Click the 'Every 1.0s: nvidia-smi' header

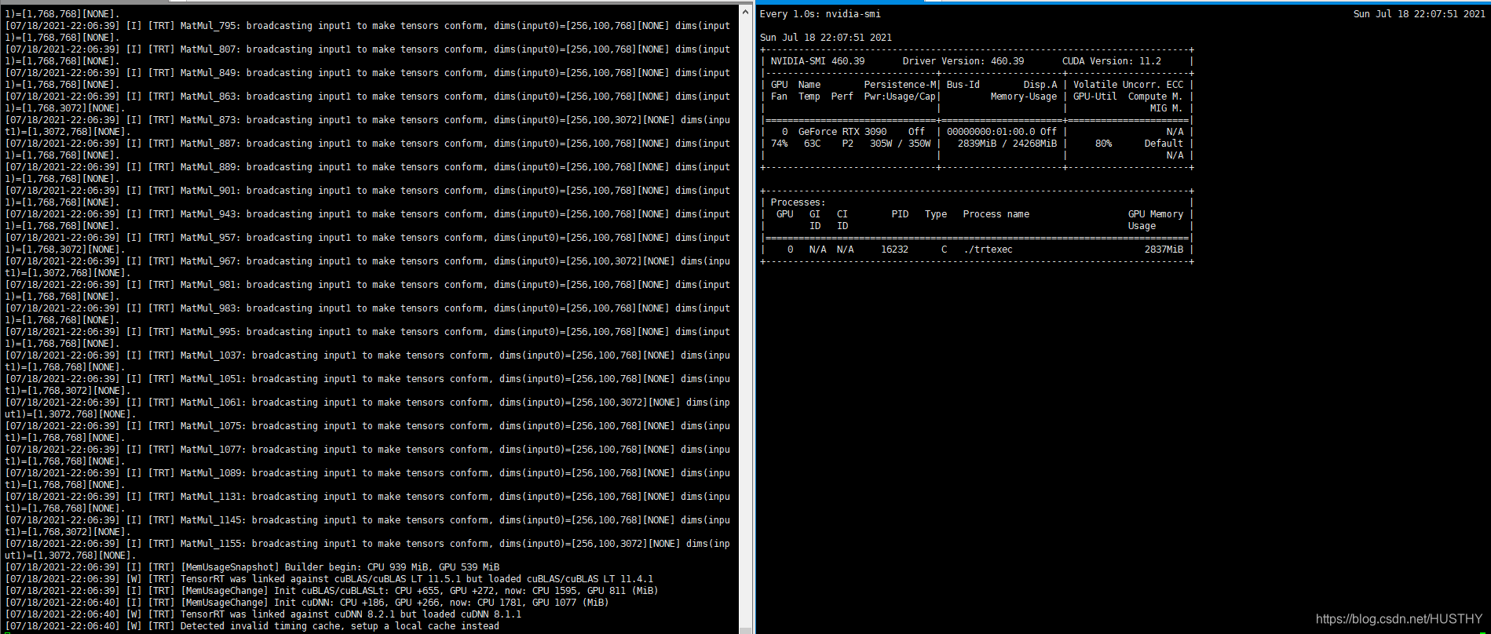820,14
